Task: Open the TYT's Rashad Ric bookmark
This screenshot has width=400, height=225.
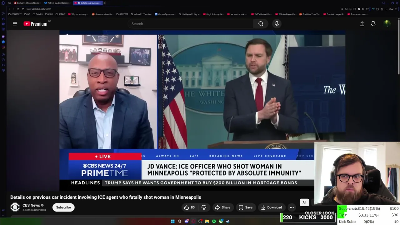Action: coord(262,14)
